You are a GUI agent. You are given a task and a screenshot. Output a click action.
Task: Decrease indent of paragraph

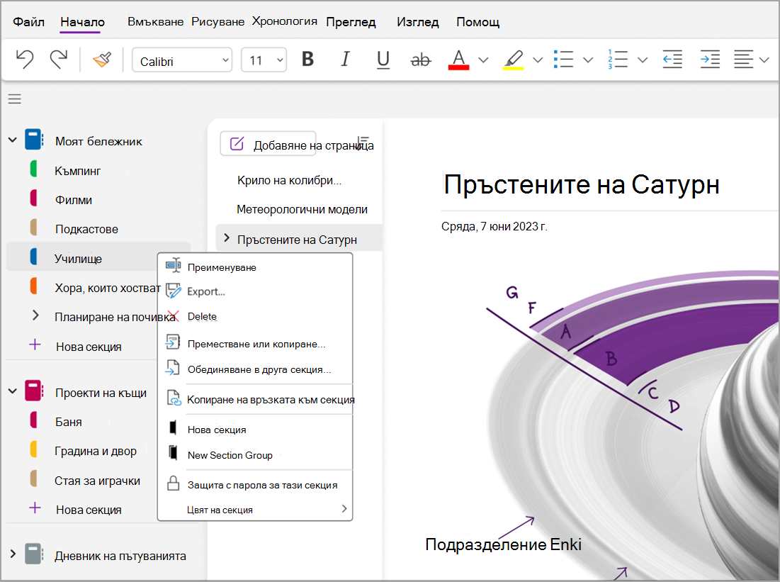tap(672, 60)
